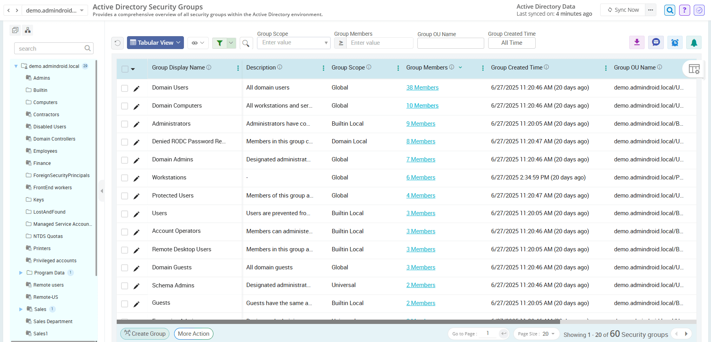Click the More Action button
The width and height of the screenshot is (711, 342).
[194, 334]
